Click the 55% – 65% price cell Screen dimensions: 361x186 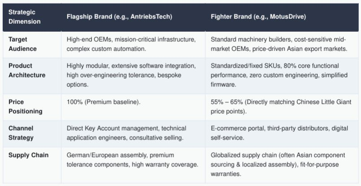(x=281, y=106)
